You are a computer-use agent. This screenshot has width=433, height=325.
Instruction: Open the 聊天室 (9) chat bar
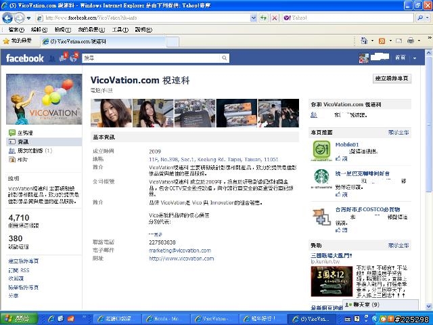coord(380,305)
